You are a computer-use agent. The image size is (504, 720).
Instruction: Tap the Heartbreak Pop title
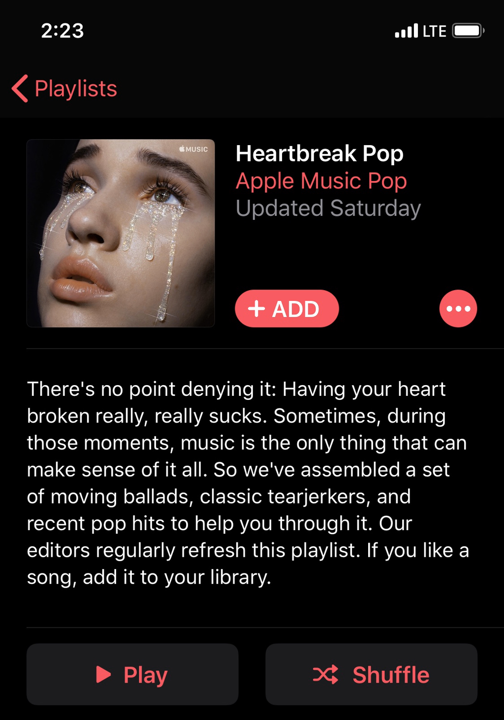pos(319,153)
